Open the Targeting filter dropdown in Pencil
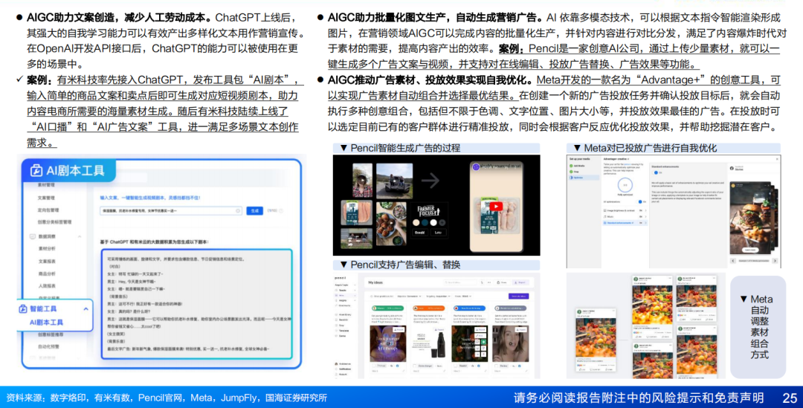This screenshot has width=803, height=408. click(437, 297)
